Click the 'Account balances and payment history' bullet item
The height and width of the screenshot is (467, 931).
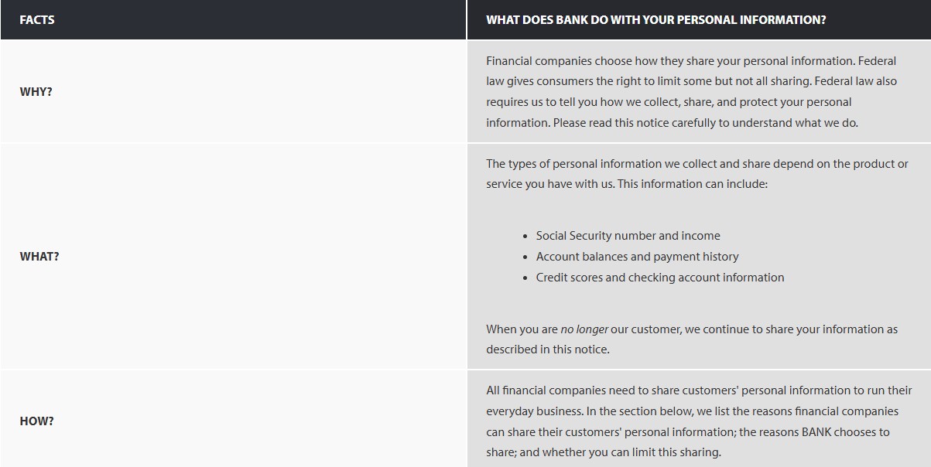637,257
